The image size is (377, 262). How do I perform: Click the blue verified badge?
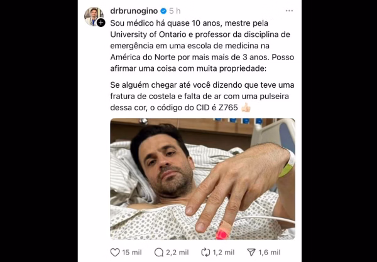[x=163, y=11]
